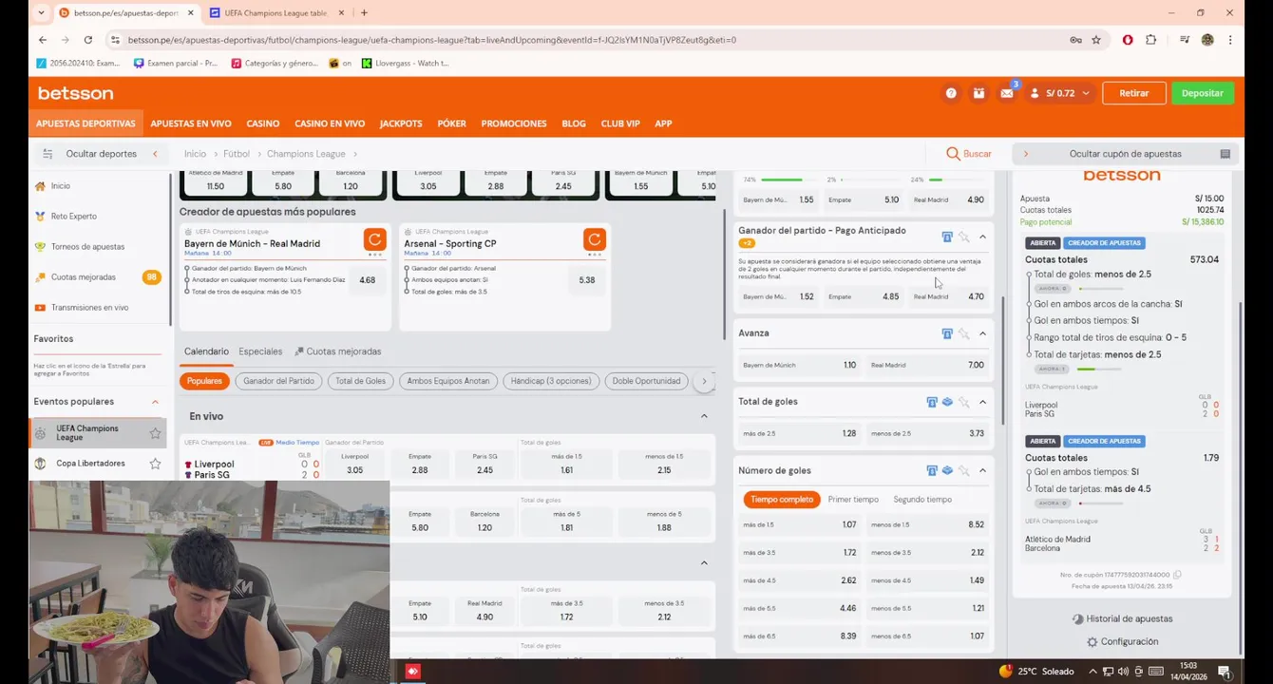The image size is (1273, 684).
Task: Refresh the Bayern de Múnich - Real Madrid bet builder
Action: (374, 239)
